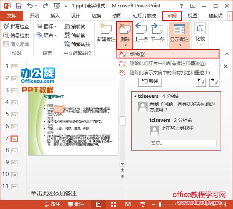This screenshot has width=233, height=209.
Task: Open the 加载项 tab
Action: point(216,16)
